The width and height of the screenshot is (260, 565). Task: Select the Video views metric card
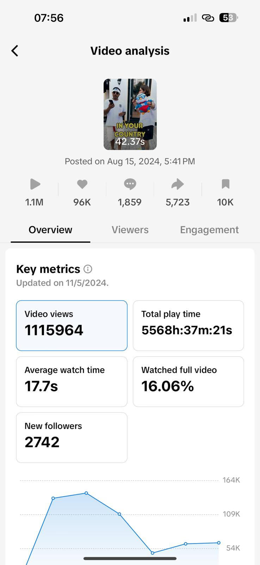72,325
